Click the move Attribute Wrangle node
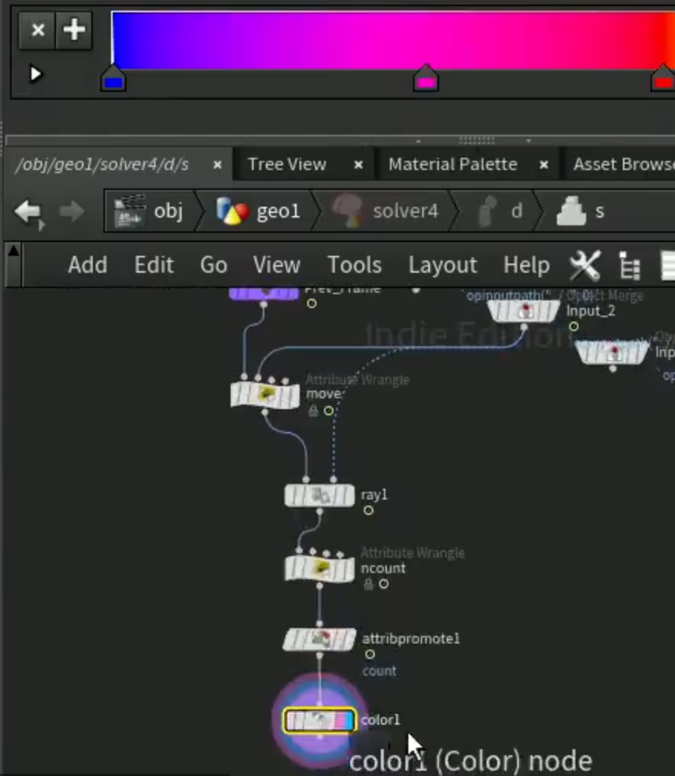Image resolution: width=675 pixels, height=776 pixels. [x=265, y=395]
